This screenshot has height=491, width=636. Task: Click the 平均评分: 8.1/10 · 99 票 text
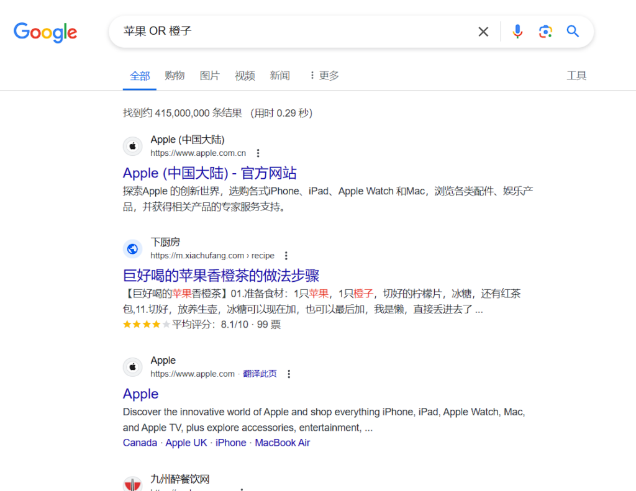tap(226, 325)
